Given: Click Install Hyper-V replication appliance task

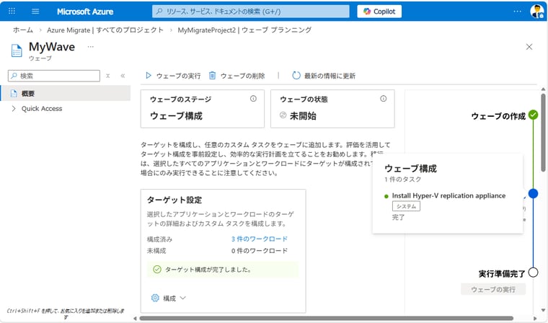Looking at the screenshot, I should (x=448, y=196).
